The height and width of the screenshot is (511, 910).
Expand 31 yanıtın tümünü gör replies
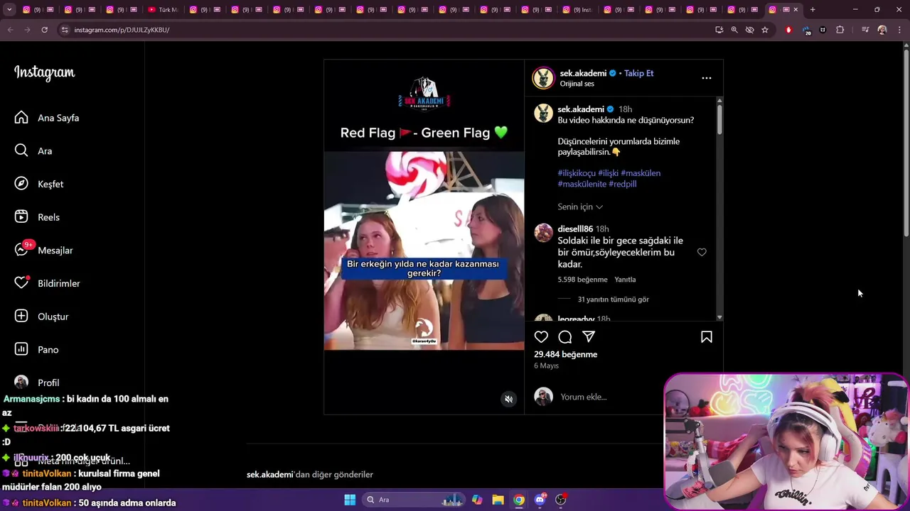coord(613,300)
